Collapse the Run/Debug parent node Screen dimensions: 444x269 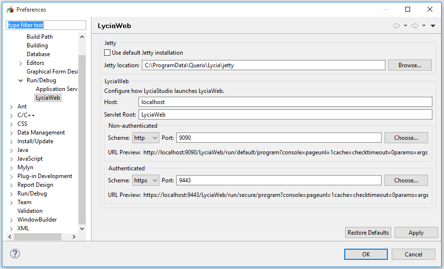point(20,80)
